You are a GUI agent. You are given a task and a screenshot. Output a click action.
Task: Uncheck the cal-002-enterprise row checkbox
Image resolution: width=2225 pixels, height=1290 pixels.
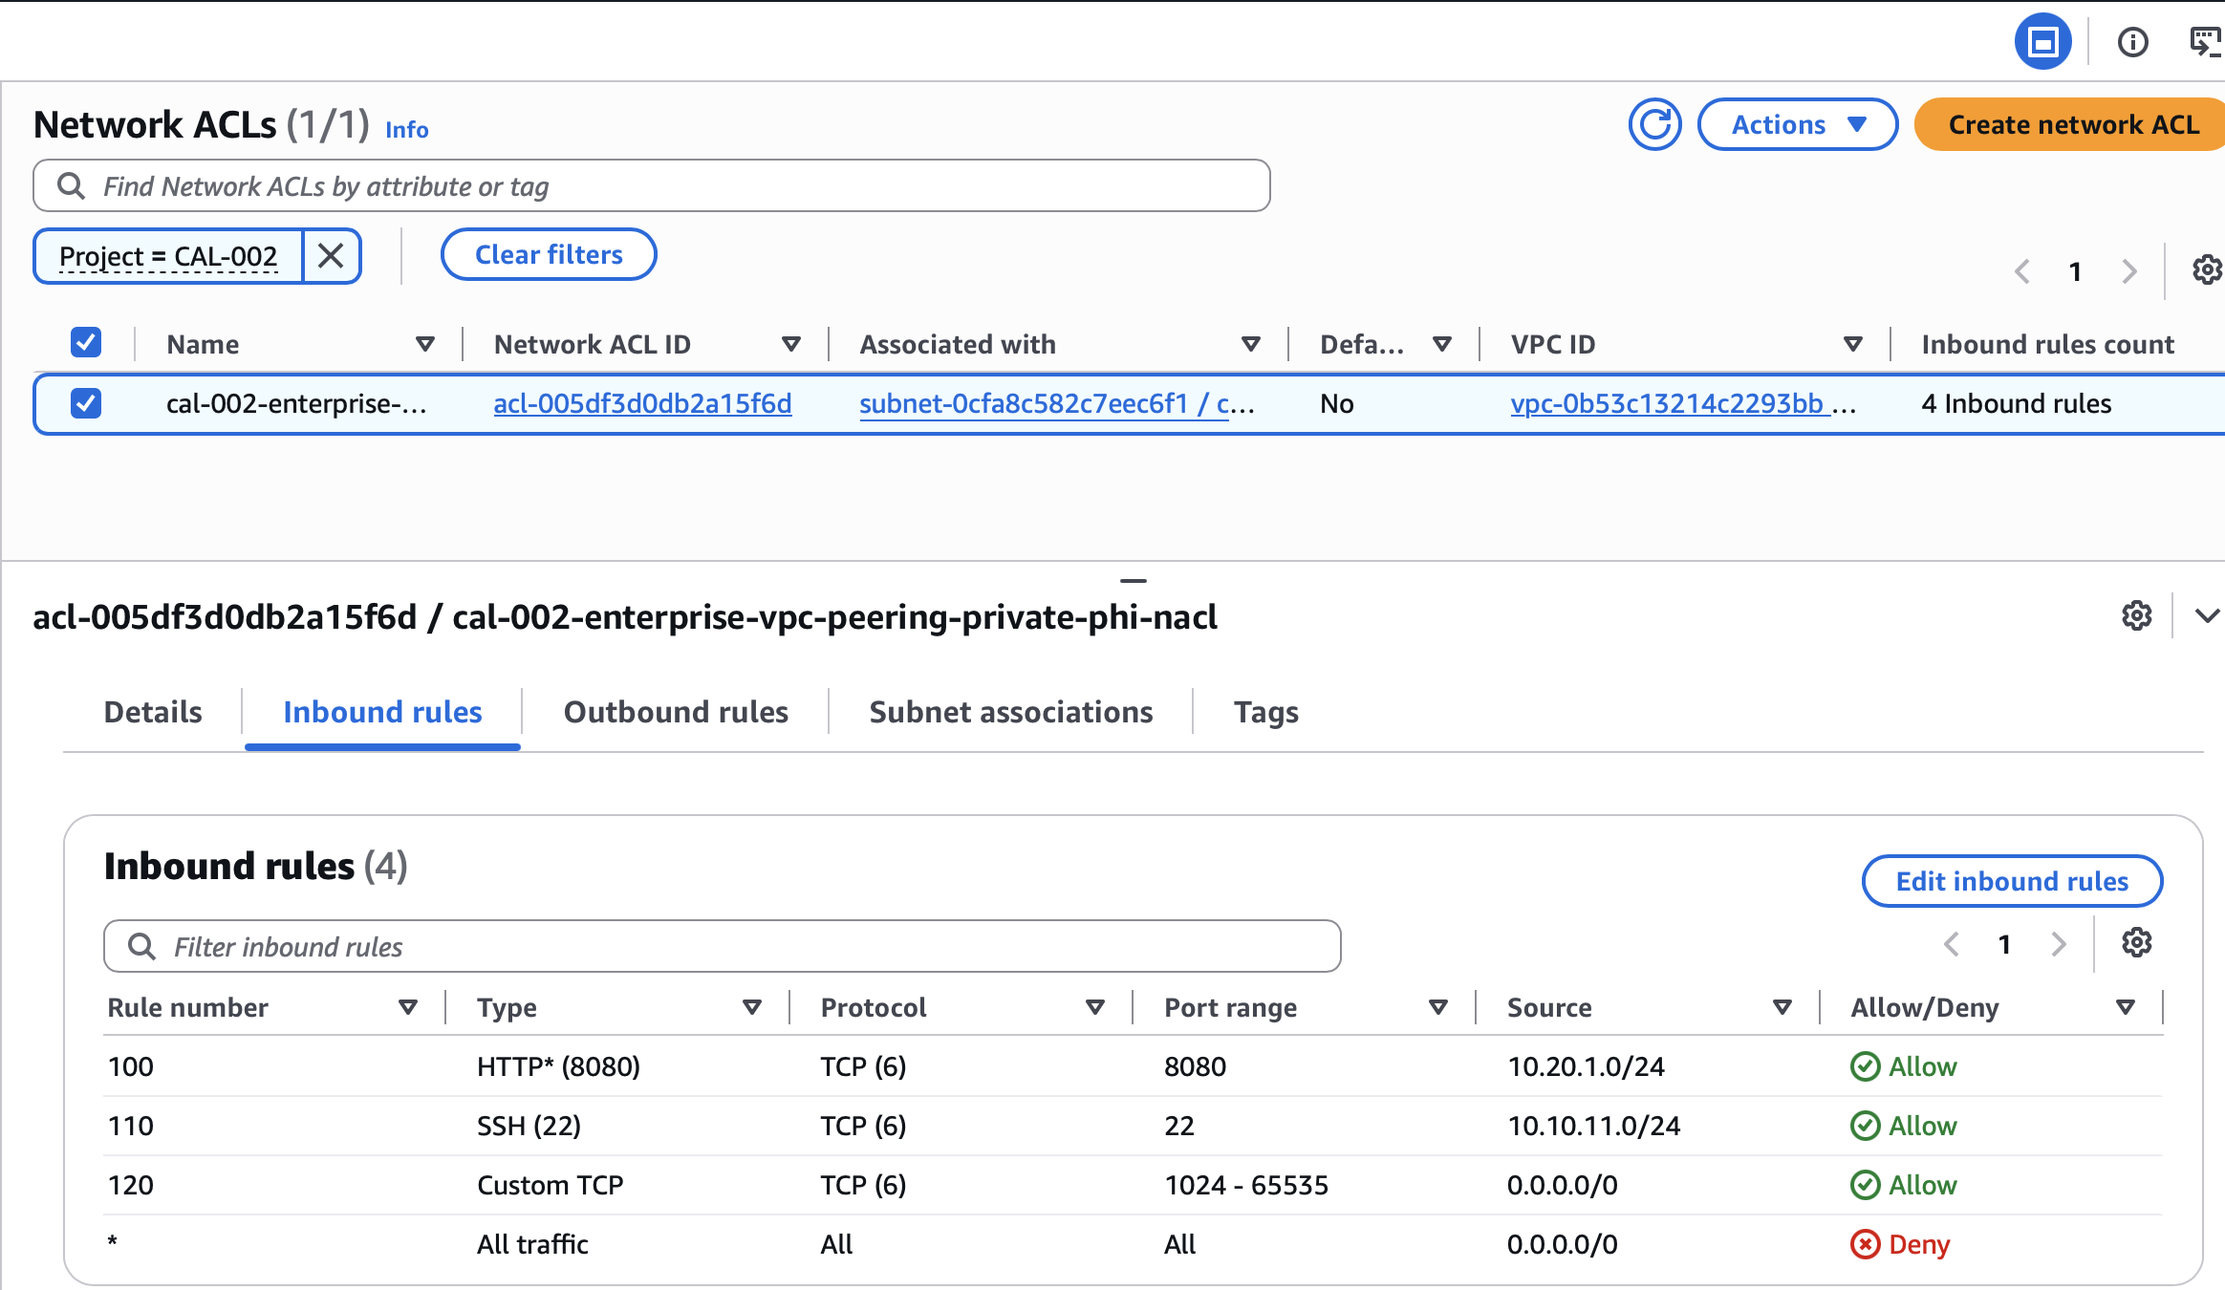(x=86, y=403)
